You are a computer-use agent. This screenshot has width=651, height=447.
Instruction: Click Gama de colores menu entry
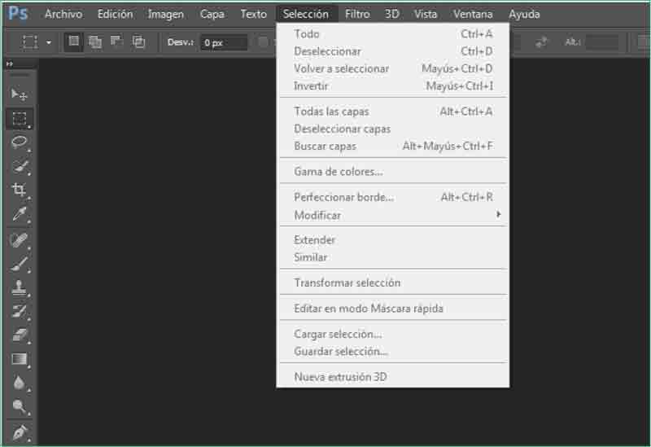tap(338, 172)
